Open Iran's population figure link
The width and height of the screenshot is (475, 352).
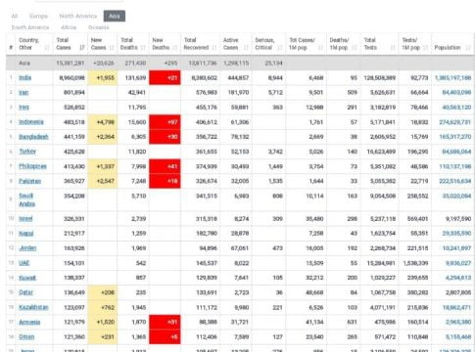click(x=456, y=93)
